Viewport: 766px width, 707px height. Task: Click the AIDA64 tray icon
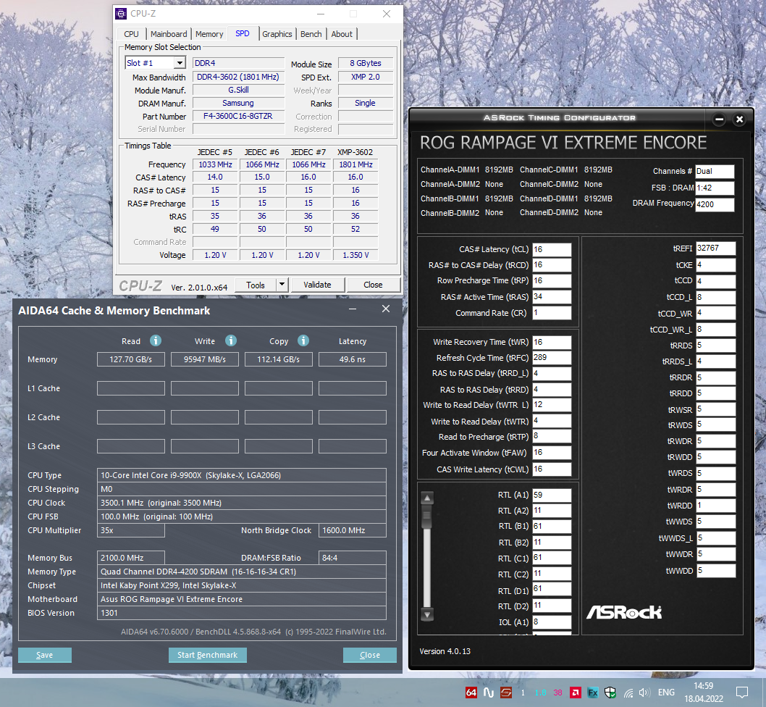point(471,693)
